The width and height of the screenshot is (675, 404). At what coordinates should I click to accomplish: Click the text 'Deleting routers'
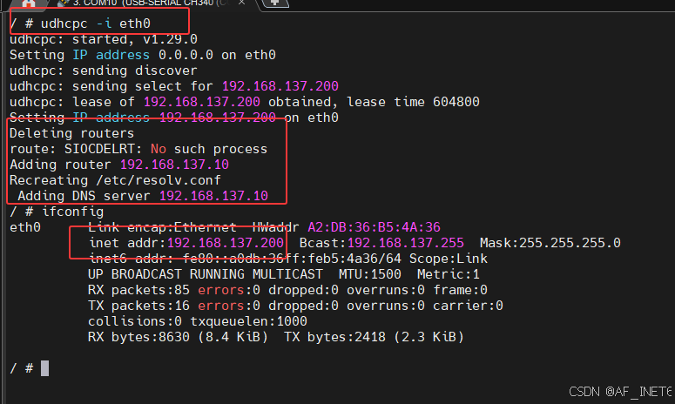pos(72,133)
